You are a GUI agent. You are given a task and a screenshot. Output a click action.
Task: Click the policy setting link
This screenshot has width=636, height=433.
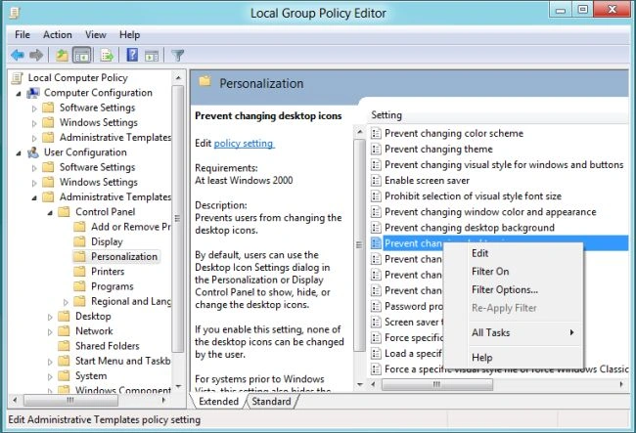point(244,144)
